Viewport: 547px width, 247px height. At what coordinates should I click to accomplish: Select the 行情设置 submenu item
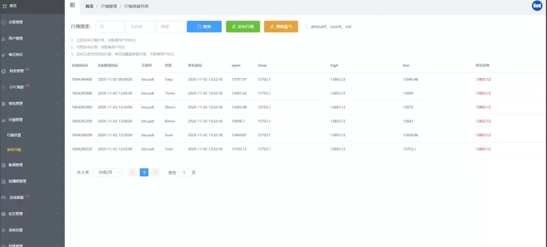coord(14,135)
